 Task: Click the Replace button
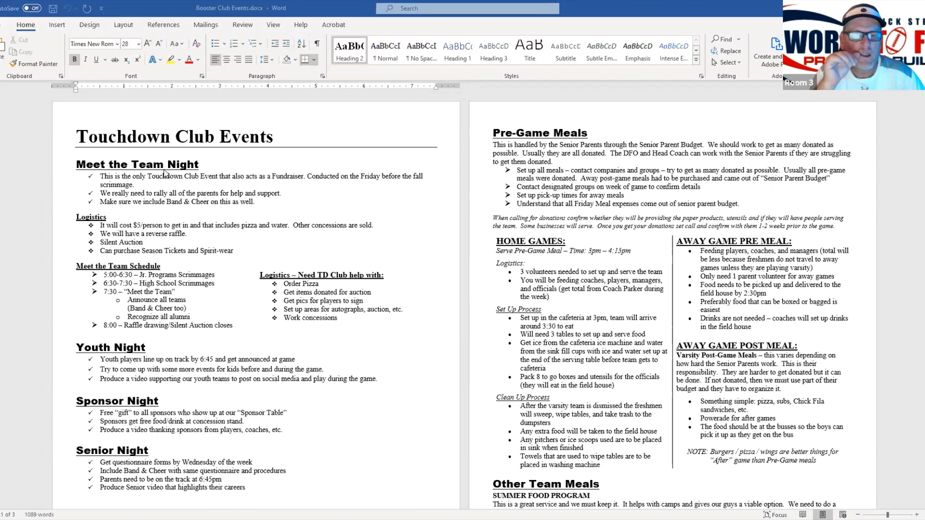click(726, 51)
